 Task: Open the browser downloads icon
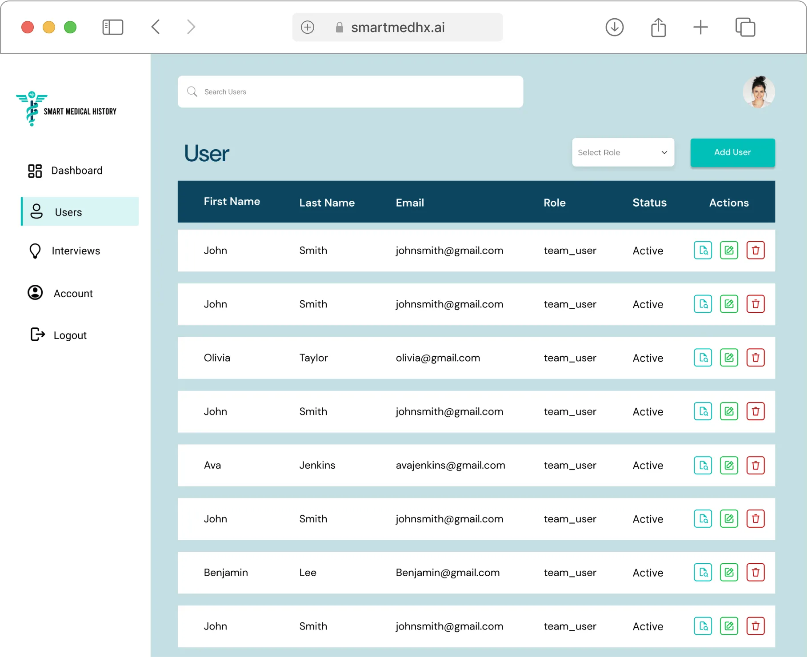[x=615, y=27]
